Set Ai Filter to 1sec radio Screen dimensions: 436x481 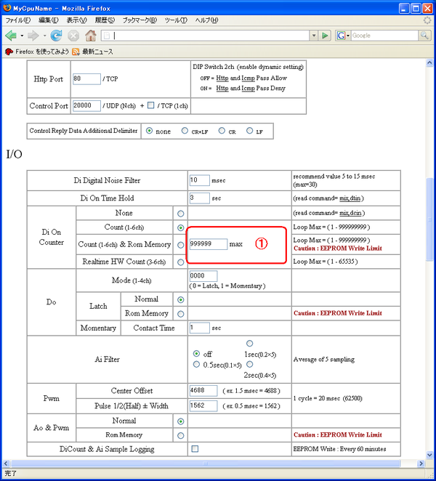(250, 343)
